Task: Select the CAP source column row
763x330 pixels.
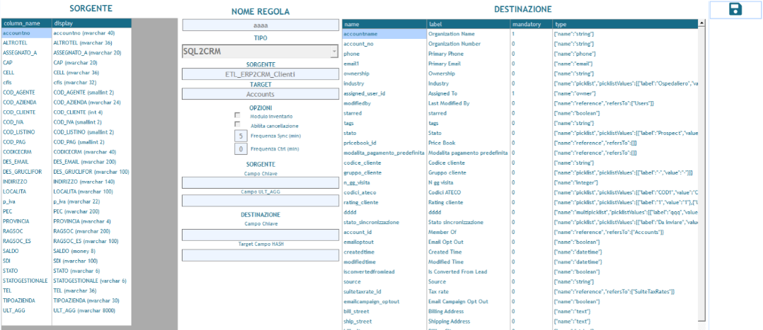Action: coord(26,63)
